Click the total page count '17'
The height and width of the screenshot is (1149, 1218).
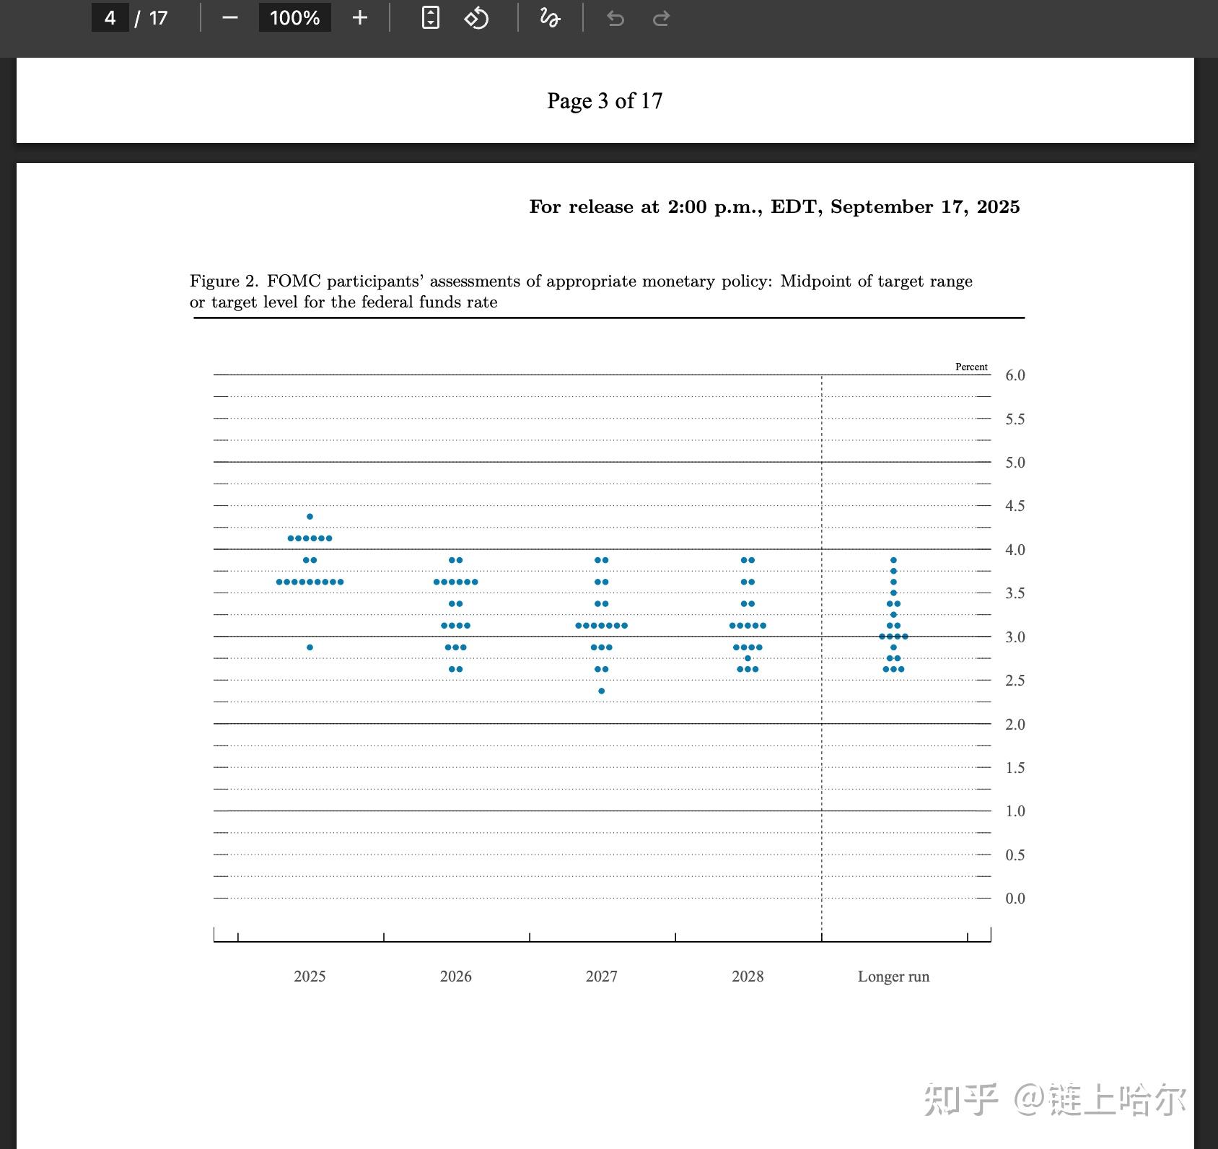tap(159, 18)
